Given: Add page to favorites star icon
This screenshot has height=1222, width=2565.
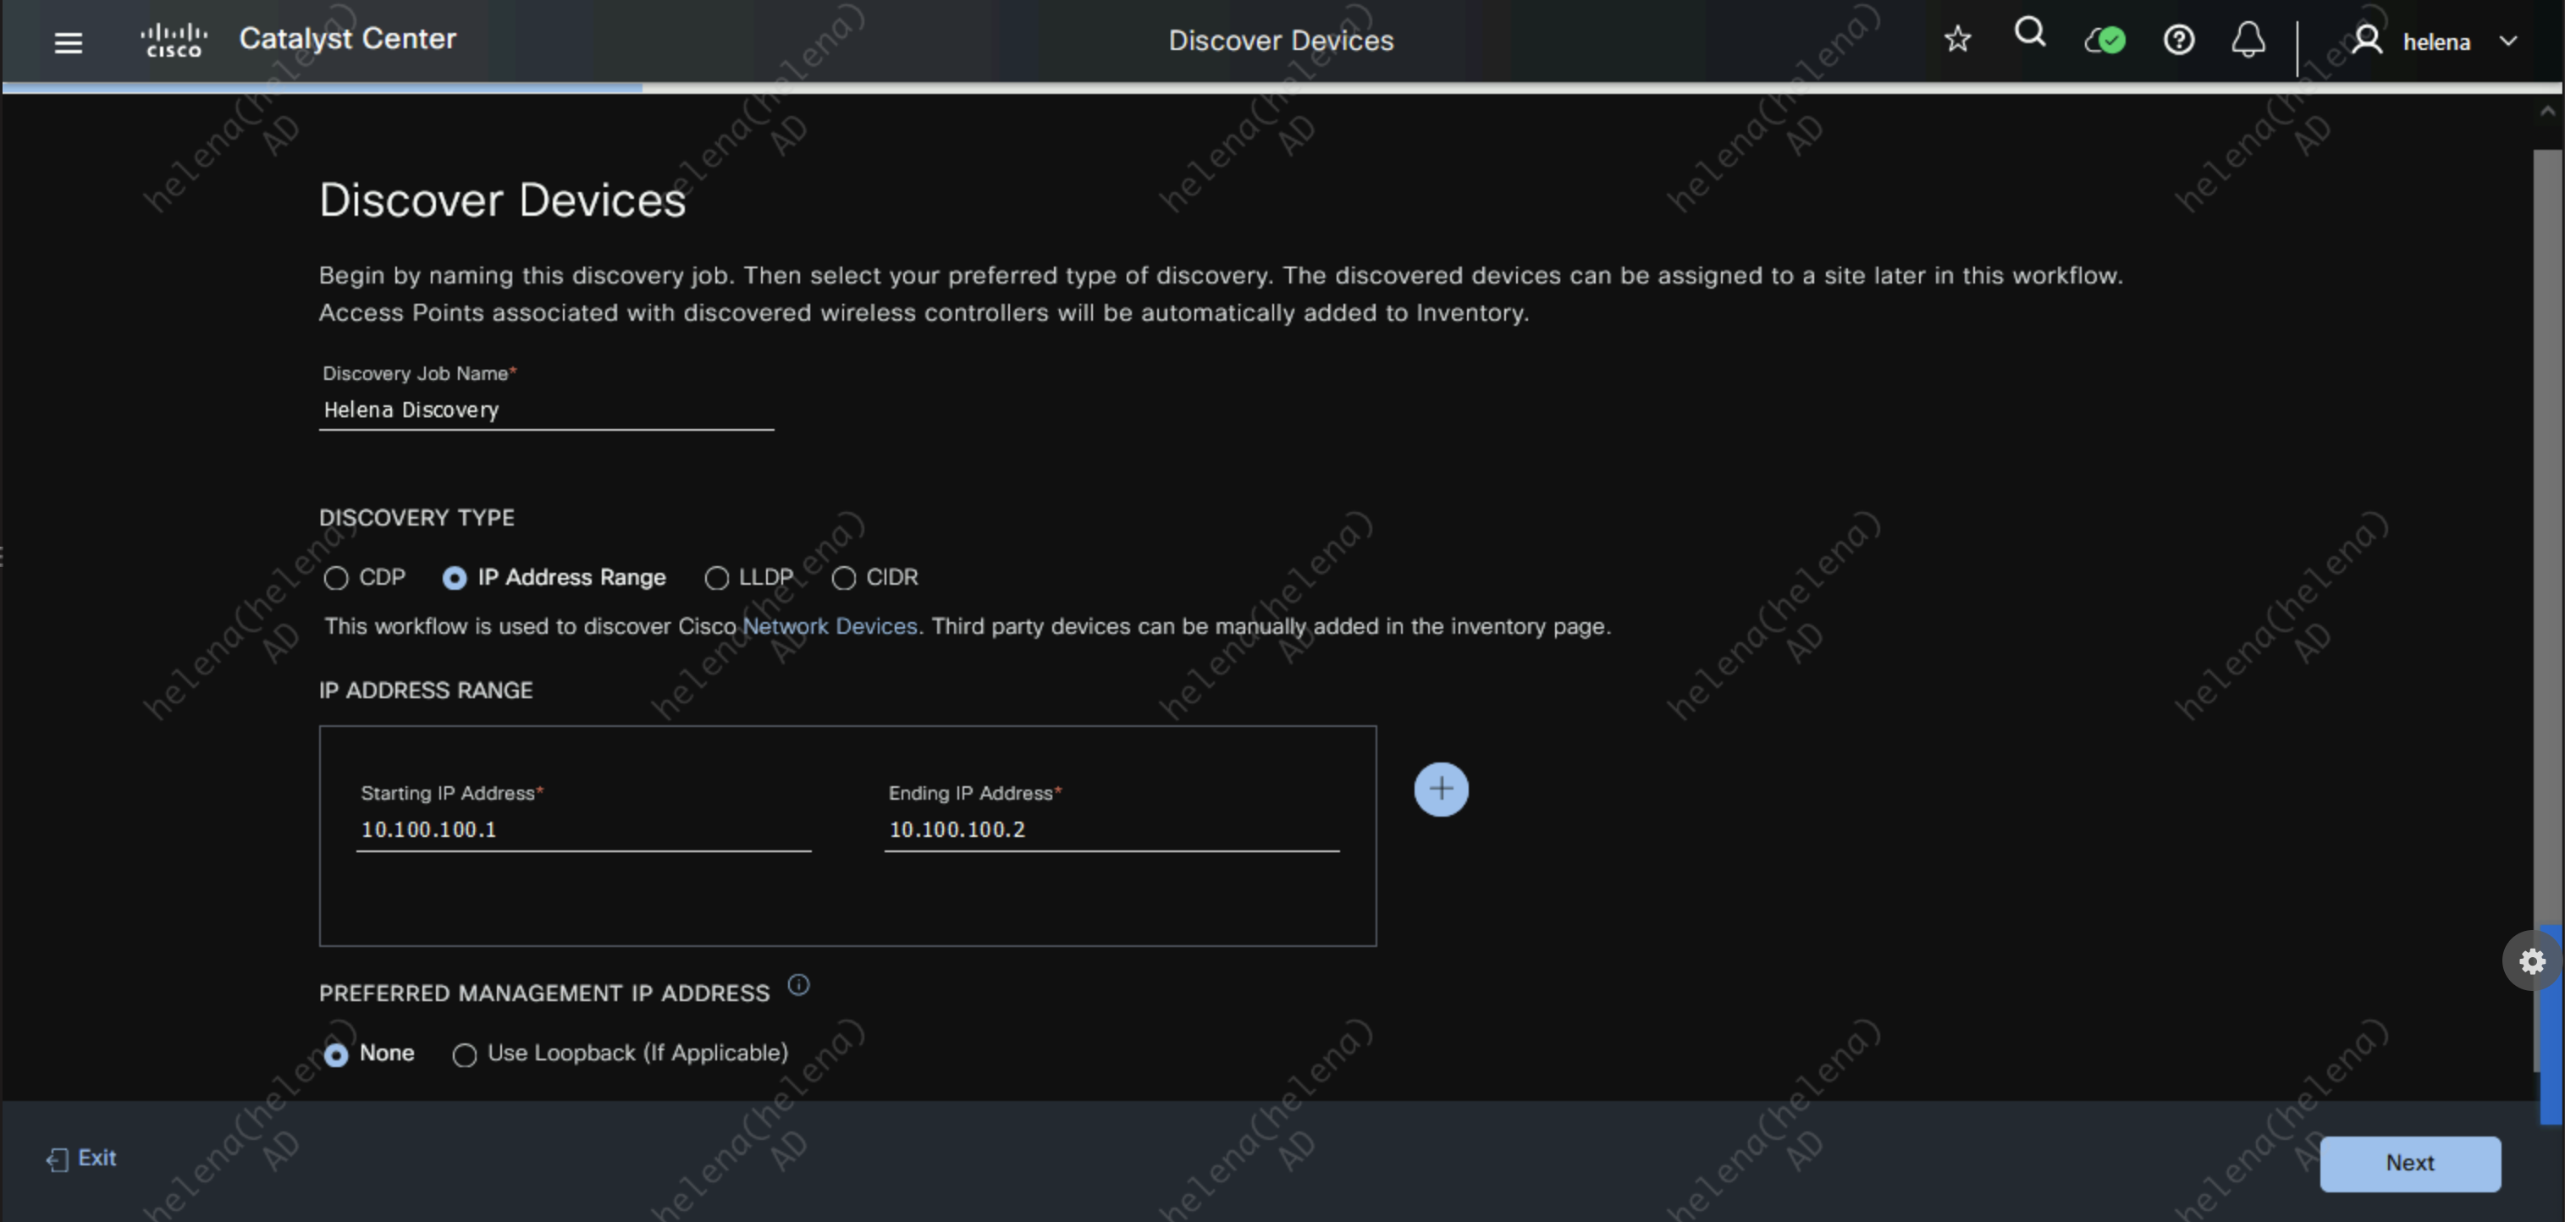Looking at the screenshot, I should (x=1956, y=40).
